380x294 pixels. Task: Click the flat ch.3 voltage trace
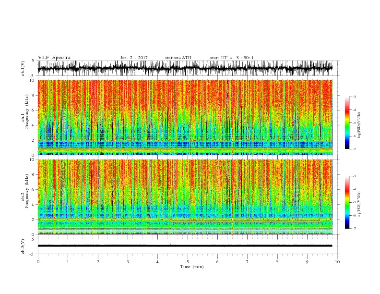coord(185,246)
